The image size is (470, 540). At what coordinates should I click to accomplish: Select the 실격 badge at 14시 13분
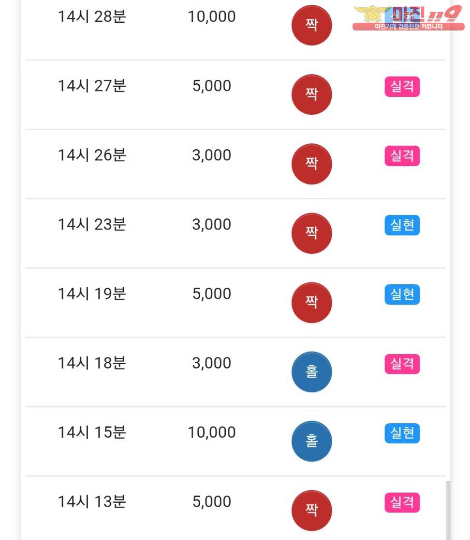click(x=402, y=502)
